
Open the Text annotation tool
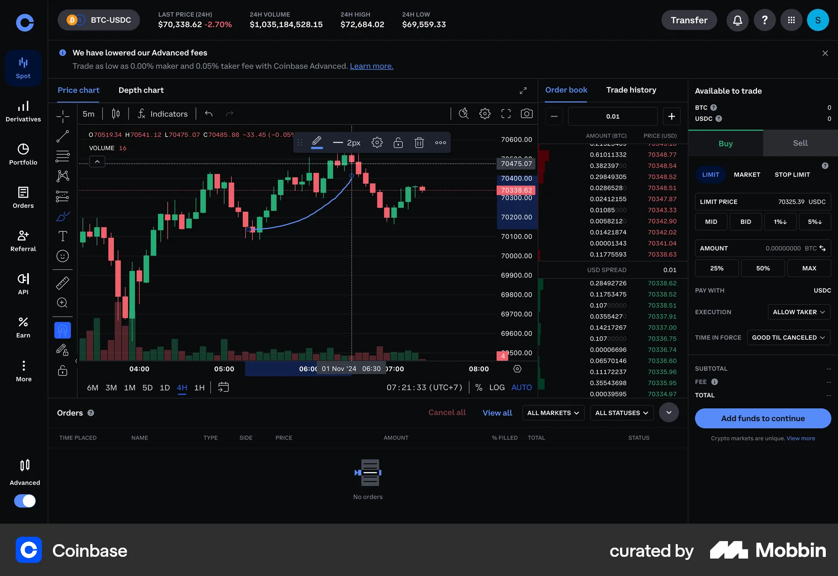point(62,236)
